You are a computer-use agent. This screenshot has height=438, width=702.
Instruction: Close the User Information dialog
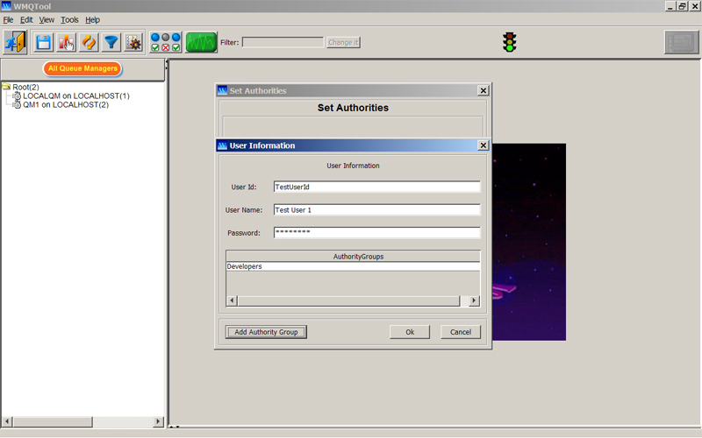(x=484, y=145)
